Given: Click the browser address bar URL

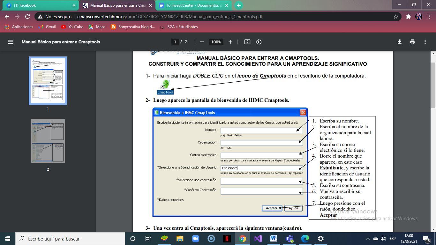Looking at the screenshot, I should pyautogui.click(x=170, y=17).
